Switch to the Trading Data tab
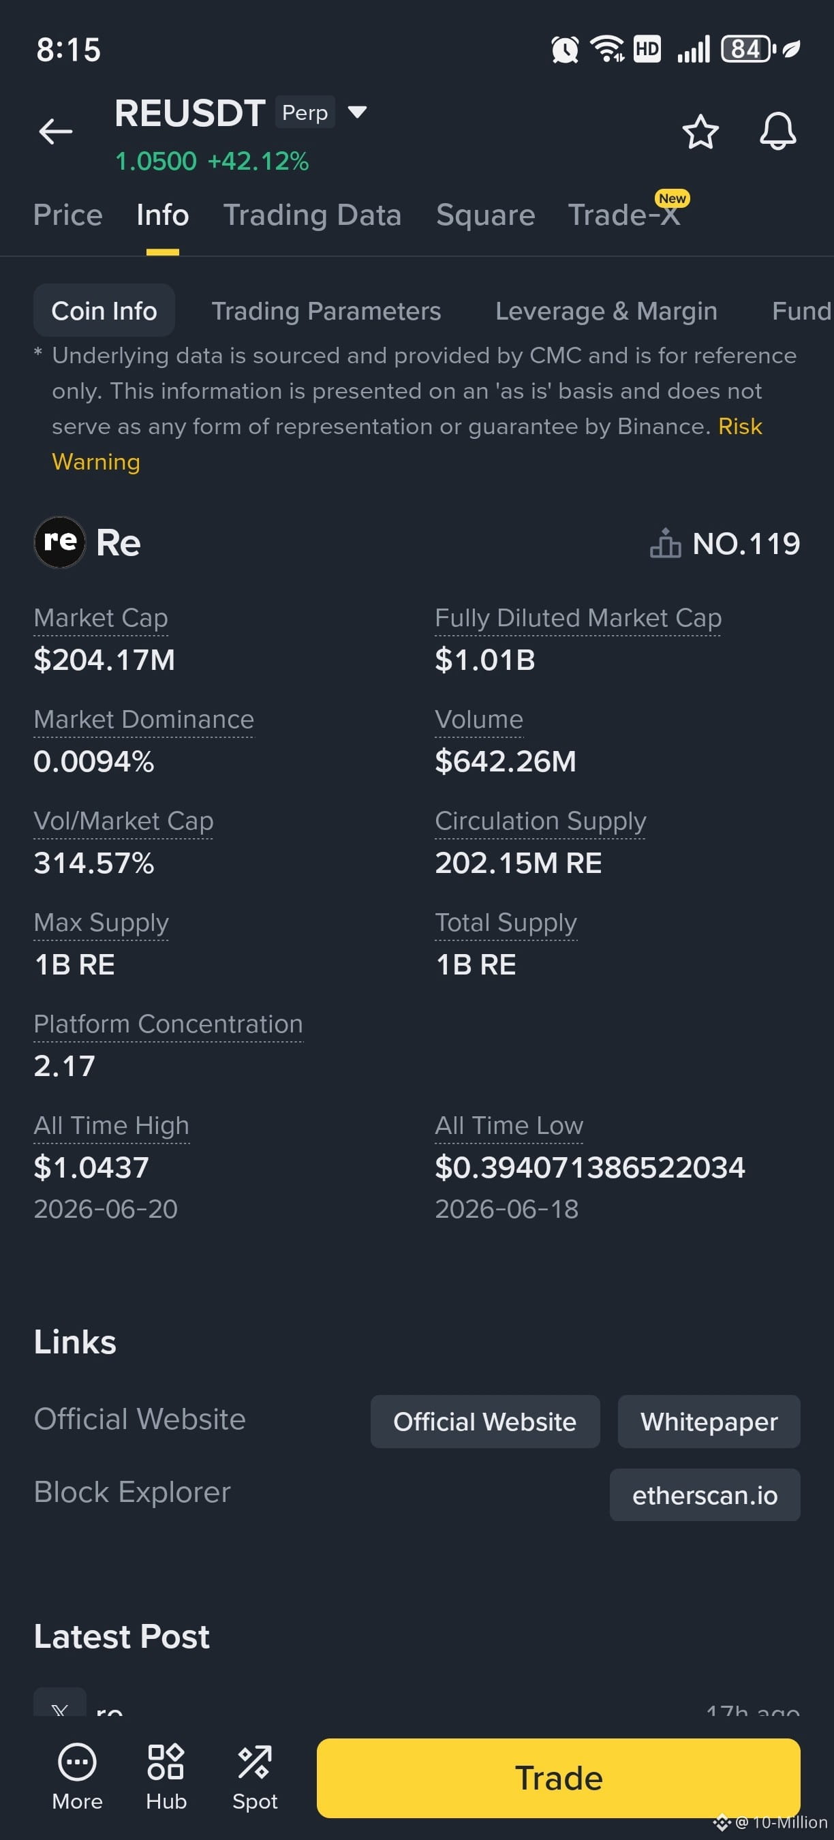Screen dimensions: 834x1840 [x=312, y=215]
